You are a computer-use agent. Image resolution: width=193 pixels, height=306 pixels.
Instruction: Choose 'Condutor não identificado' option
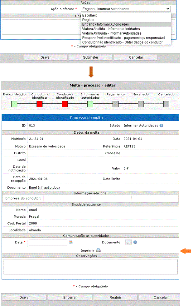click(122, 42)
